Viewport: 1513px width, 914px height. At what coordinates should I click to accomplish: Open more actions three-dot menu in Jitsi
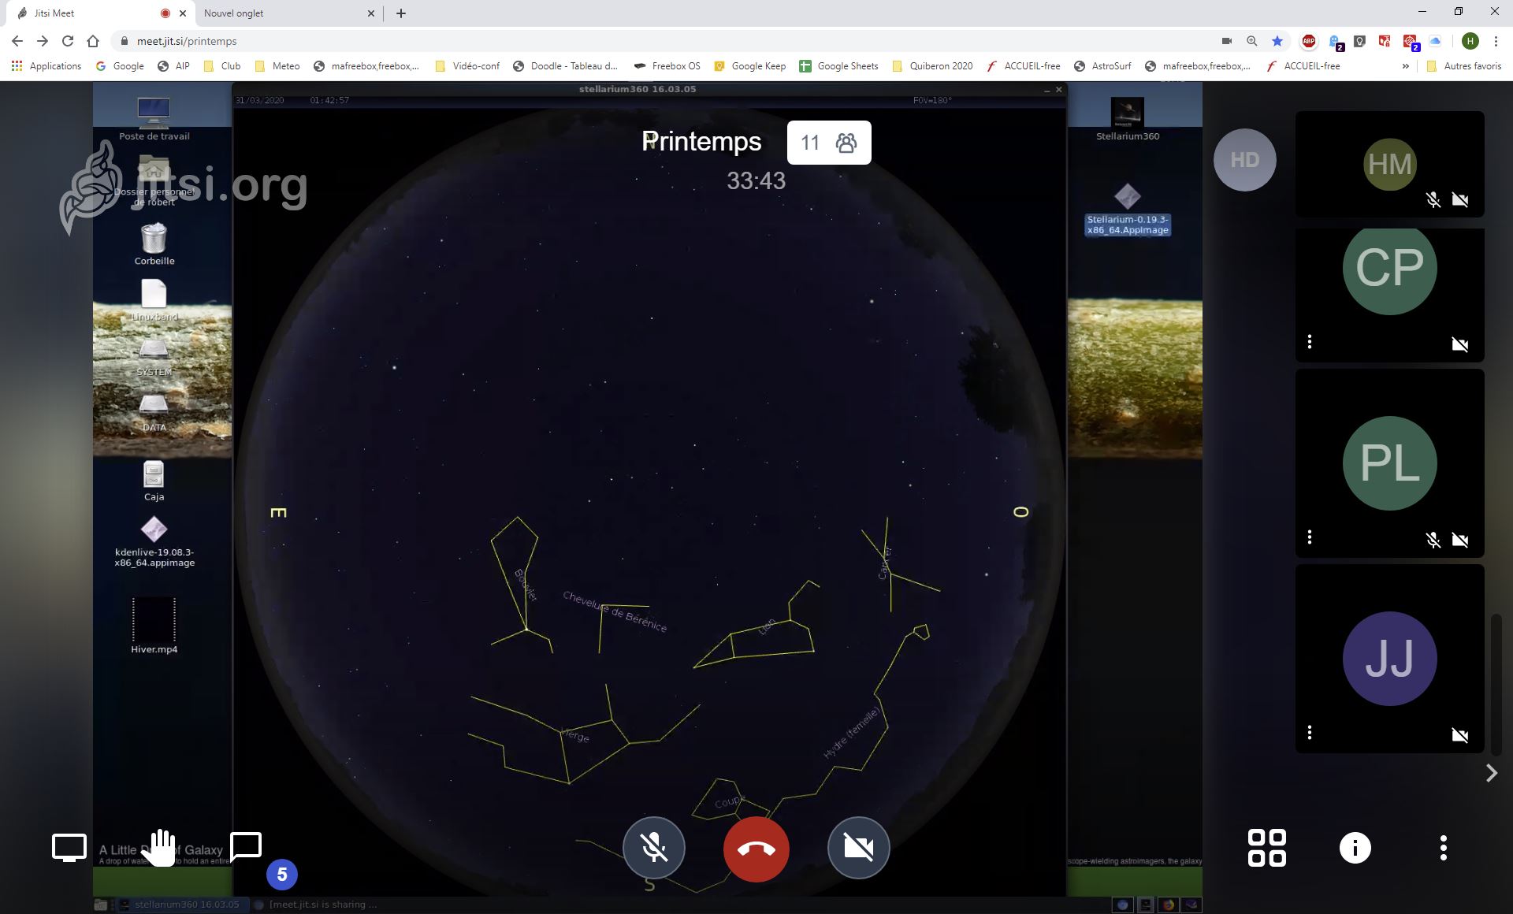coord(1444,848)
